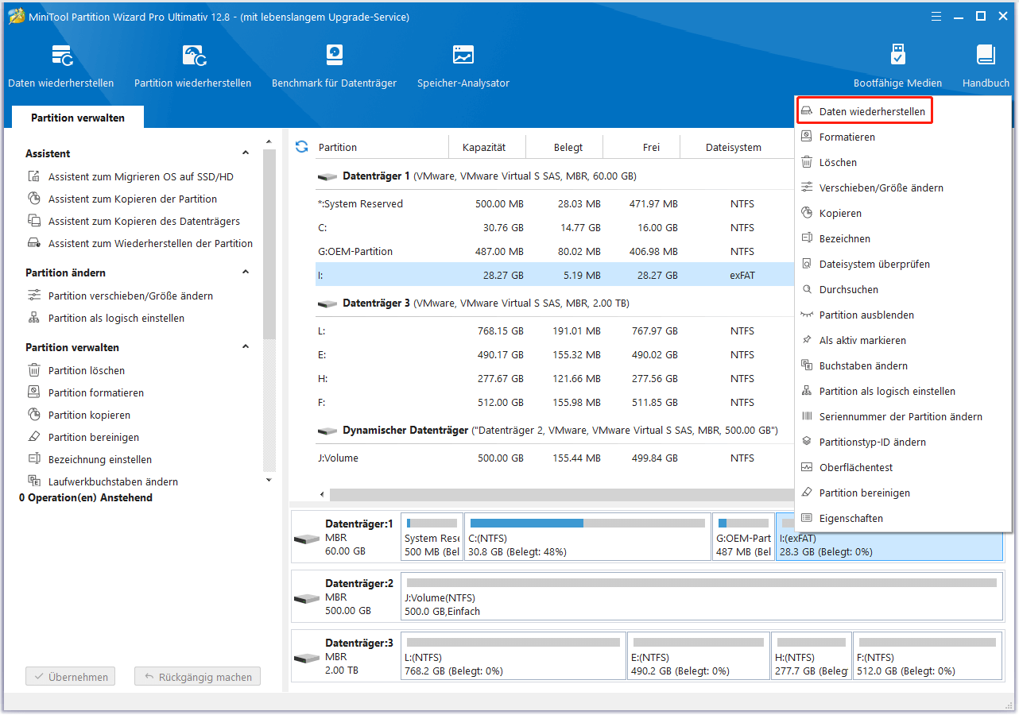This screenshot has height=715, width=1019.
Task: Choose Partition als logisch einstellen in sidebar
Action: tap(116, 318)
